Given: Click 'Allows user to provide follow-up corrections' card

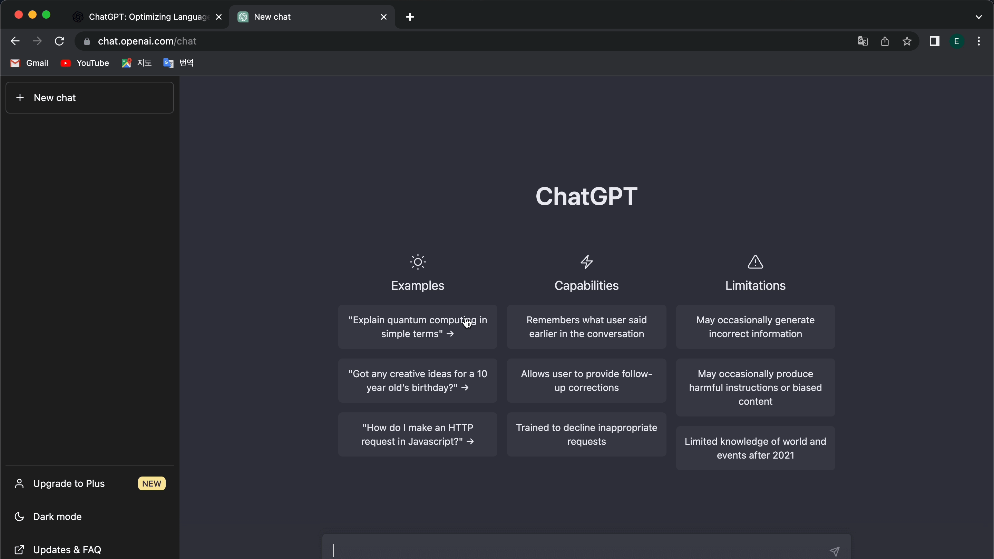Looking at the screenshot, I should click(586, 381).
